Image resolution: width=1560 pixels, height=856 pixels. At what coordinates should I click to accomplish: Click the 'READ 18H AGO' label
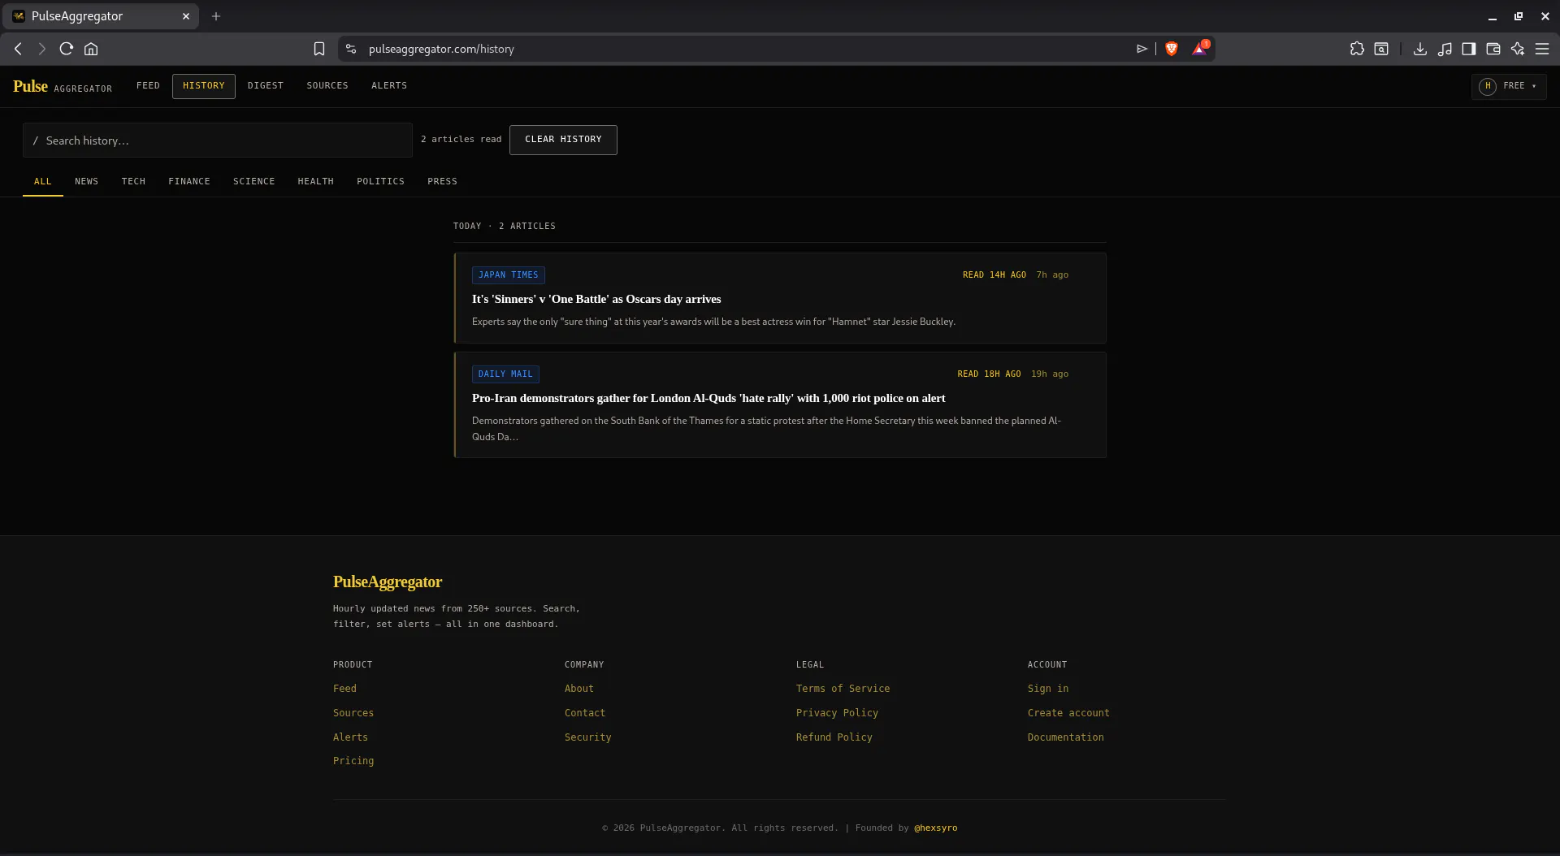(989, 374)
